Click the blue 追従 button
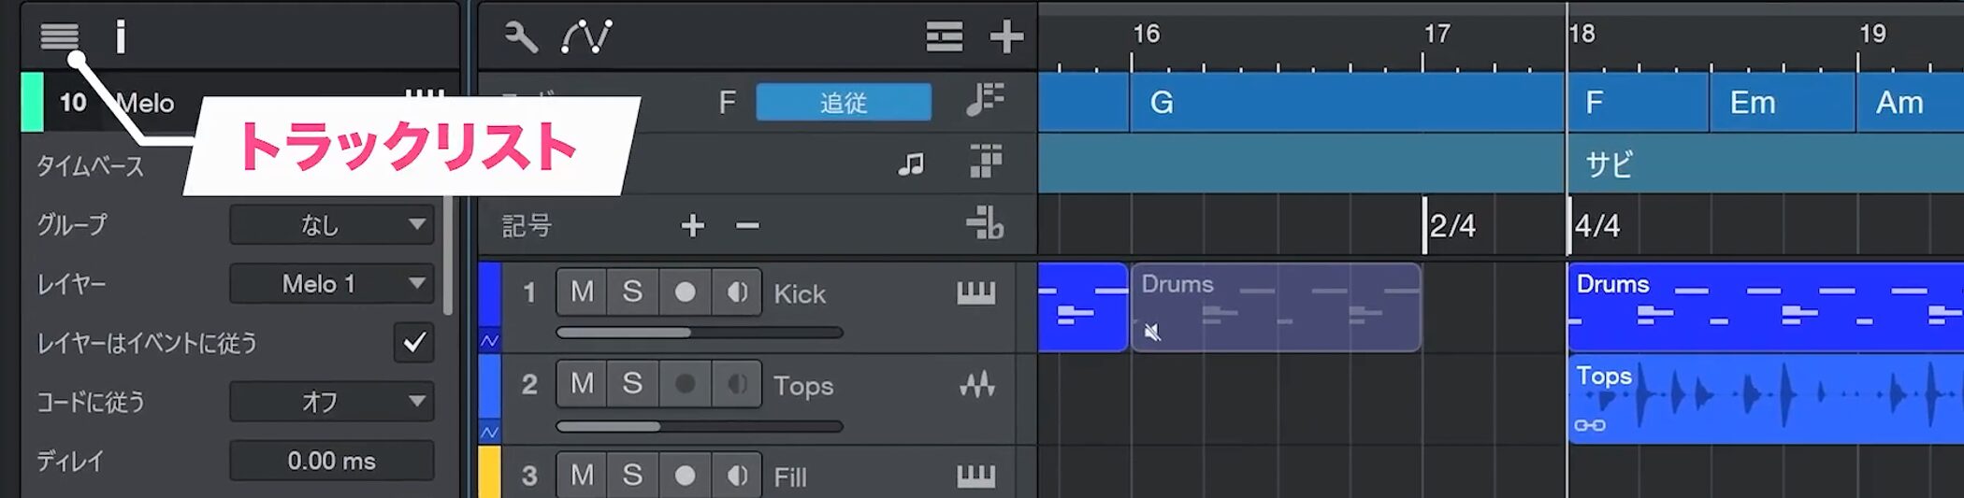The width and height of the screenshot is (1964, 498). pyautogui.click(x=843, y=102)
